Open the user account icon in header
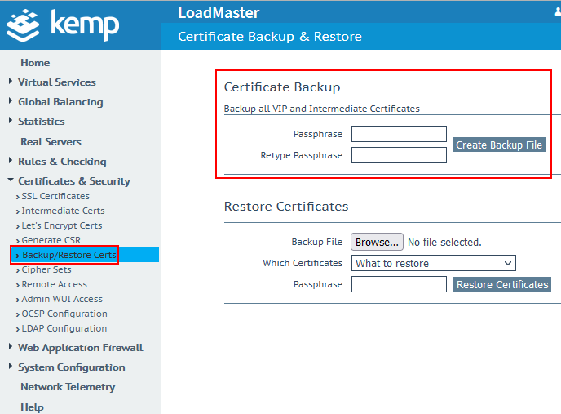The image size is (561, 414). [x=558, y=11]
